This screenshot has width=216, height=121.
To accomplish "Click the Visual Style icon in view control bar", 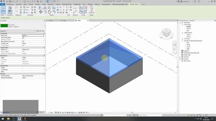I will pyautogui.click(x=58, y=113).
